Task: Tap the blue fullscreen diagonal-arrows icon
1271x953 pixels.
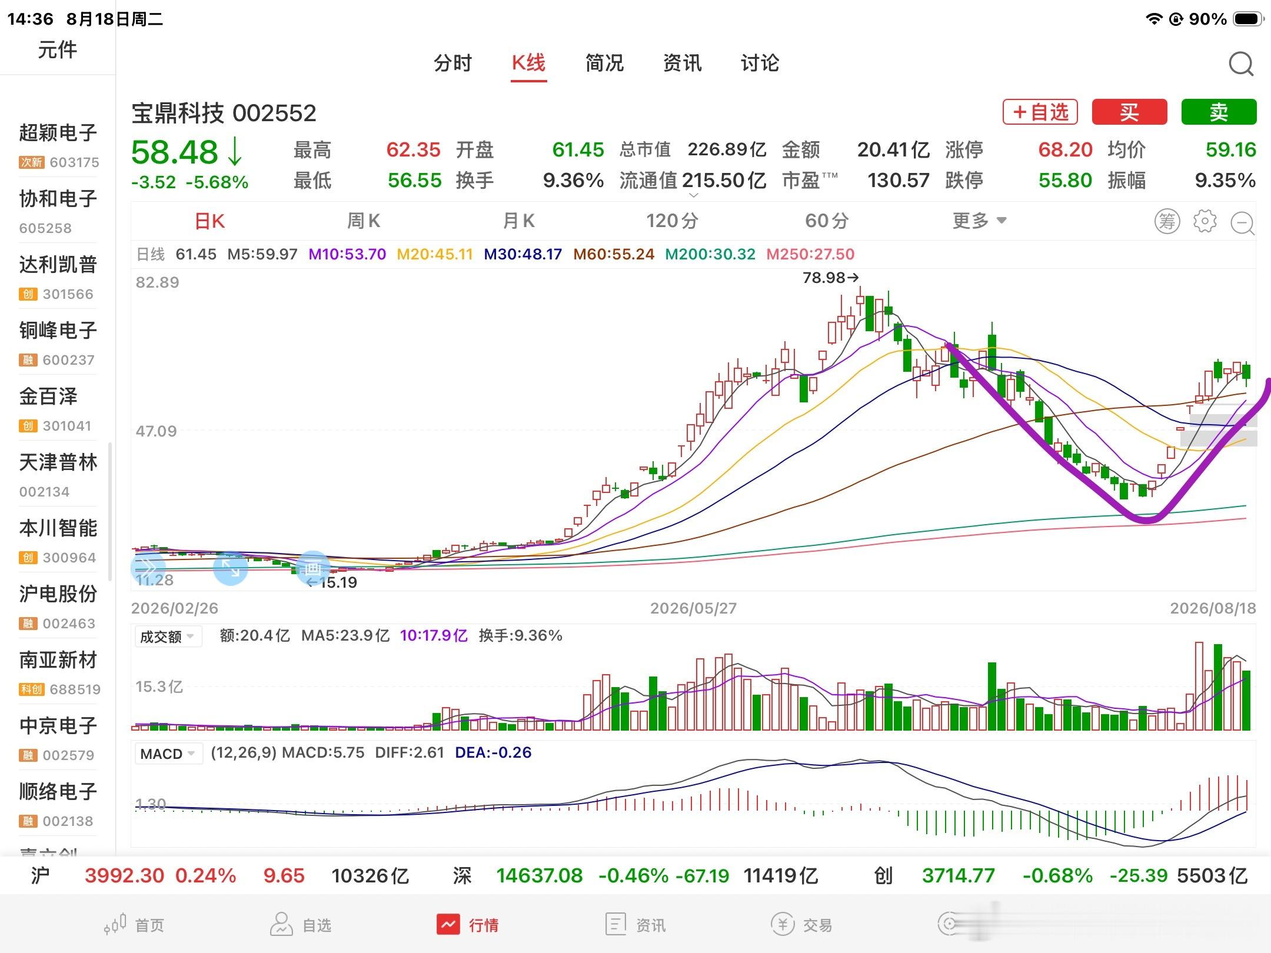Action: 230,568
